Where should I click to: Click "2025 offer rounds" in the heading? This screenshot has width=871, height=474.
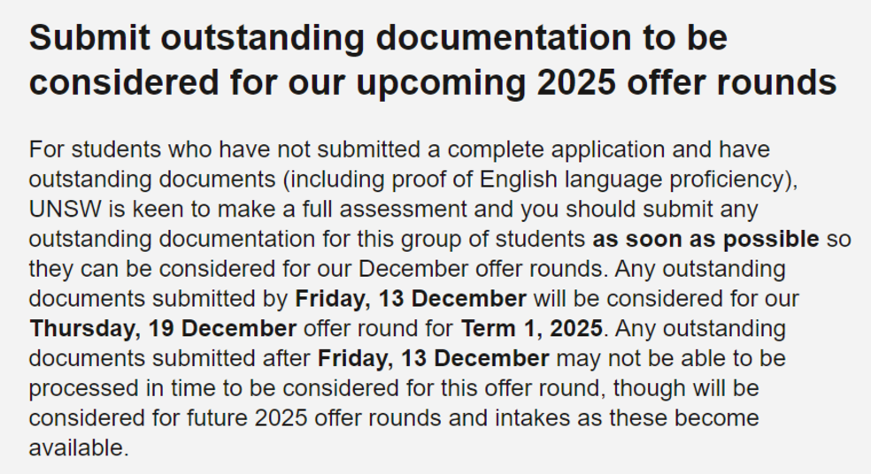point(687,82)
